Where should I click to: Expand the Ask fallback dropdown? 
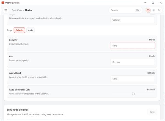tap(132, 79)
